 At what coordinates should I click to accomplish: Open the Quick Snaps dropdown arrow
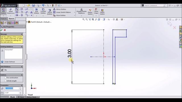tap(96, 16)
